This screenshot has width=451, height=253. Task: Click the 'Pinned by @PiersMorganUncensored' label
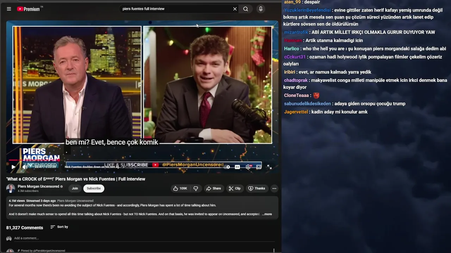(x=43, y=251)
